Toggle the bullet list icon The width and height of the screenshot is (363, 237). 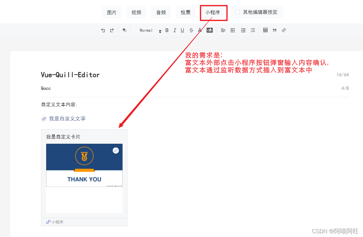(x=253, y=30)
